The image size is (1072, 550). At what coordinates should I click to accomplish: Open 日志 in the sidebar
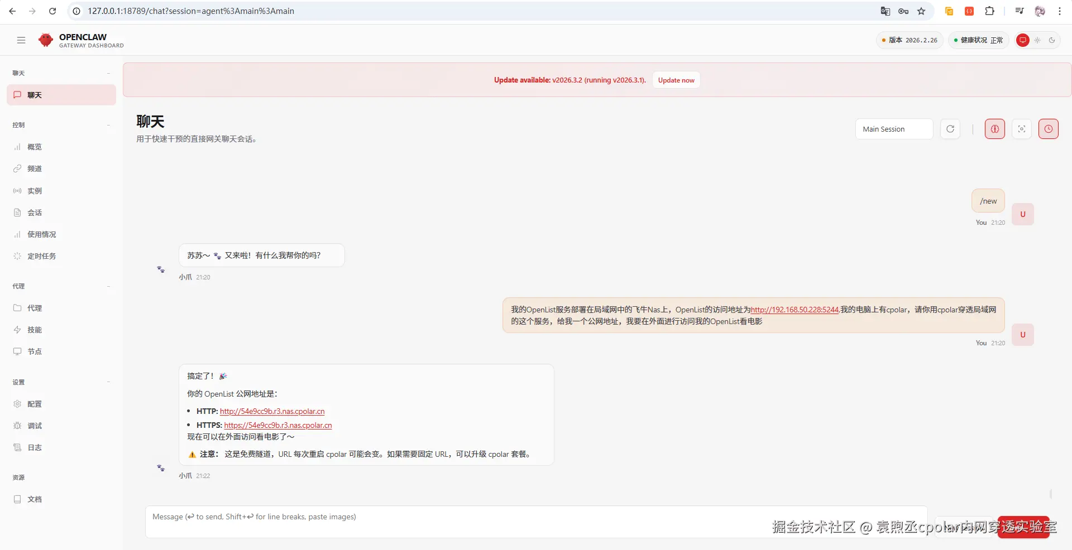pos(61,447)
